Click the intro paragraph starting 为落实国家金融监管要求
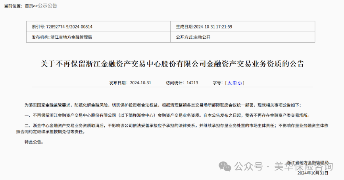 click(163, 105)
